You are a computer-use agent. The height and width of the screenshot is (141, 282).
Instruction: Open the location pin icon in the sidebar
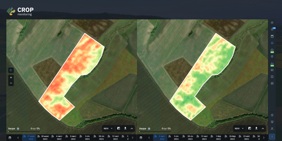click(272, 56)
